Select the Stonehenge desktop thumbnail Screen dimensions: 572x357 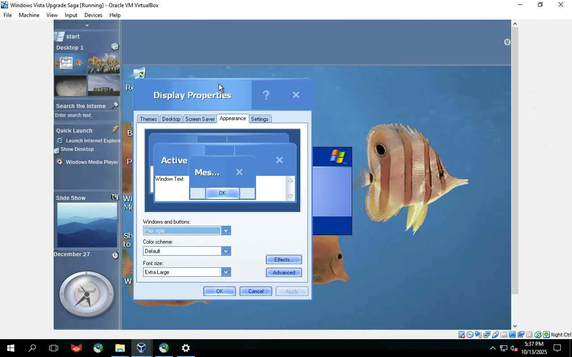[104, 86]
